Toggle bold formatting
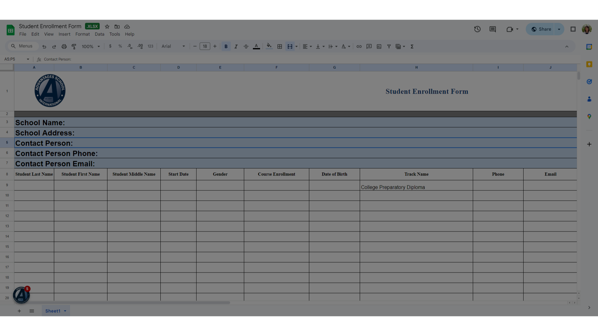 tap(226, 46)
